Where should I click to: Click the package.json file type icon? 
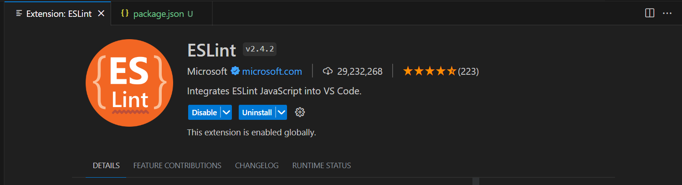click(x=124, y=14)
